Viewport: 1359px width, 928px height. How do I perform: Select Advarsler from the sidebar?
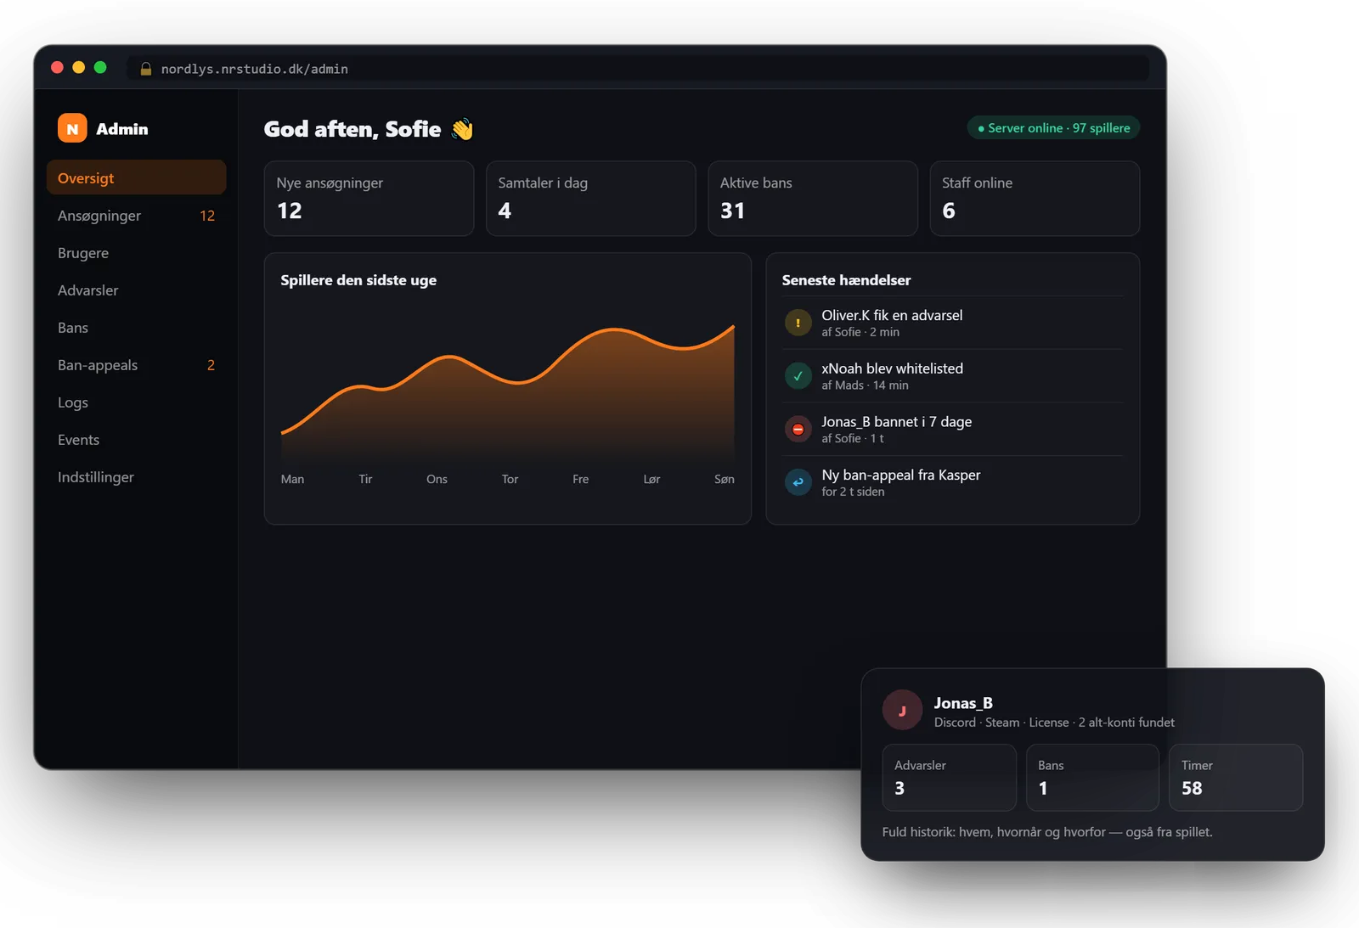point(136,290)
